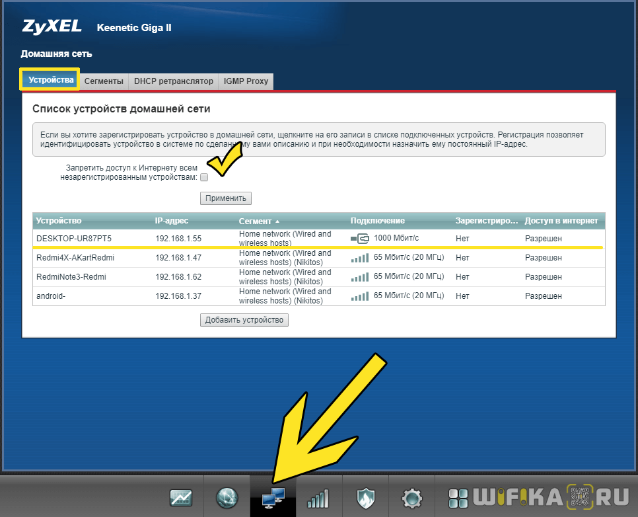Switch to the Сегменты tab
Screen dimensions: 638x517
click(x=104, y=81)
